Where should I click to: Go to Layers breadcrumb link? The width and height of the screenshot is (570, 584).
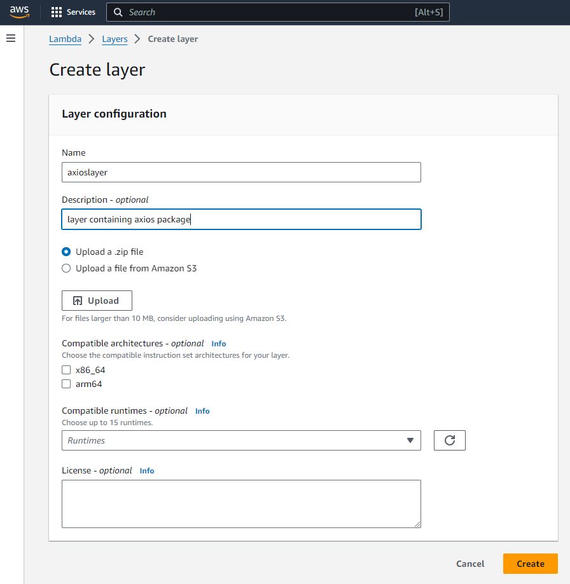(x=115, y=39)
